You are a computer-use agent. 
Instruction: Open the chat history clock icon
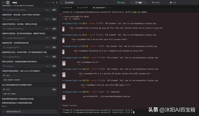50,2
